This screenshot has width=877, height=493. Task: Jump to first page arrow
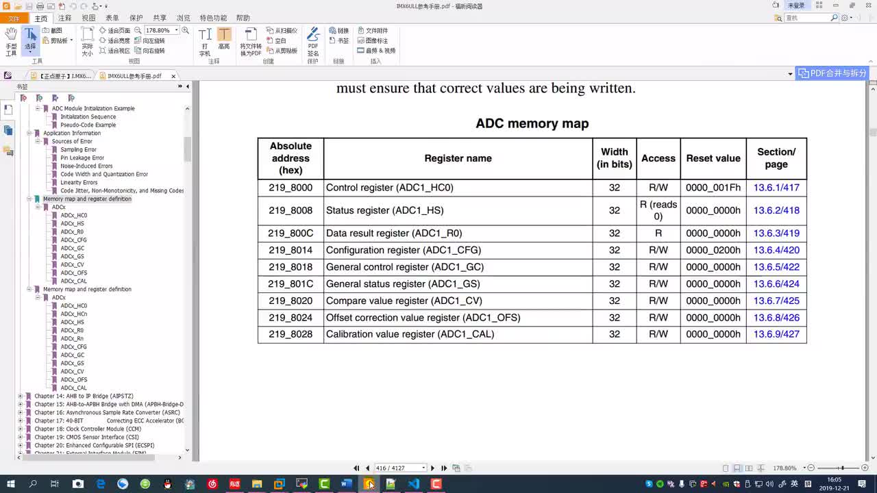[x=356, y=468]
